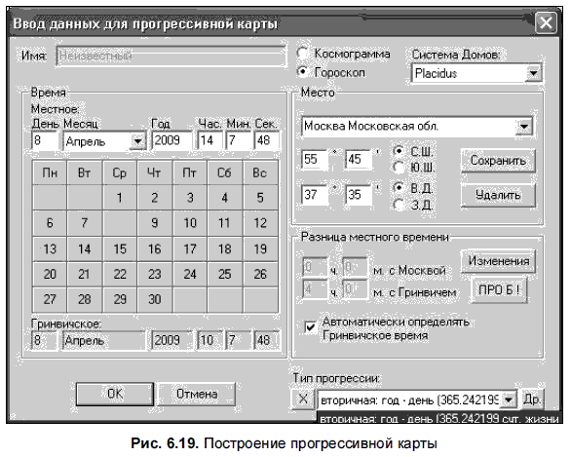Pick day 15 in the calendar
This screenshot has height=457, width=571.
coord(120,249)
